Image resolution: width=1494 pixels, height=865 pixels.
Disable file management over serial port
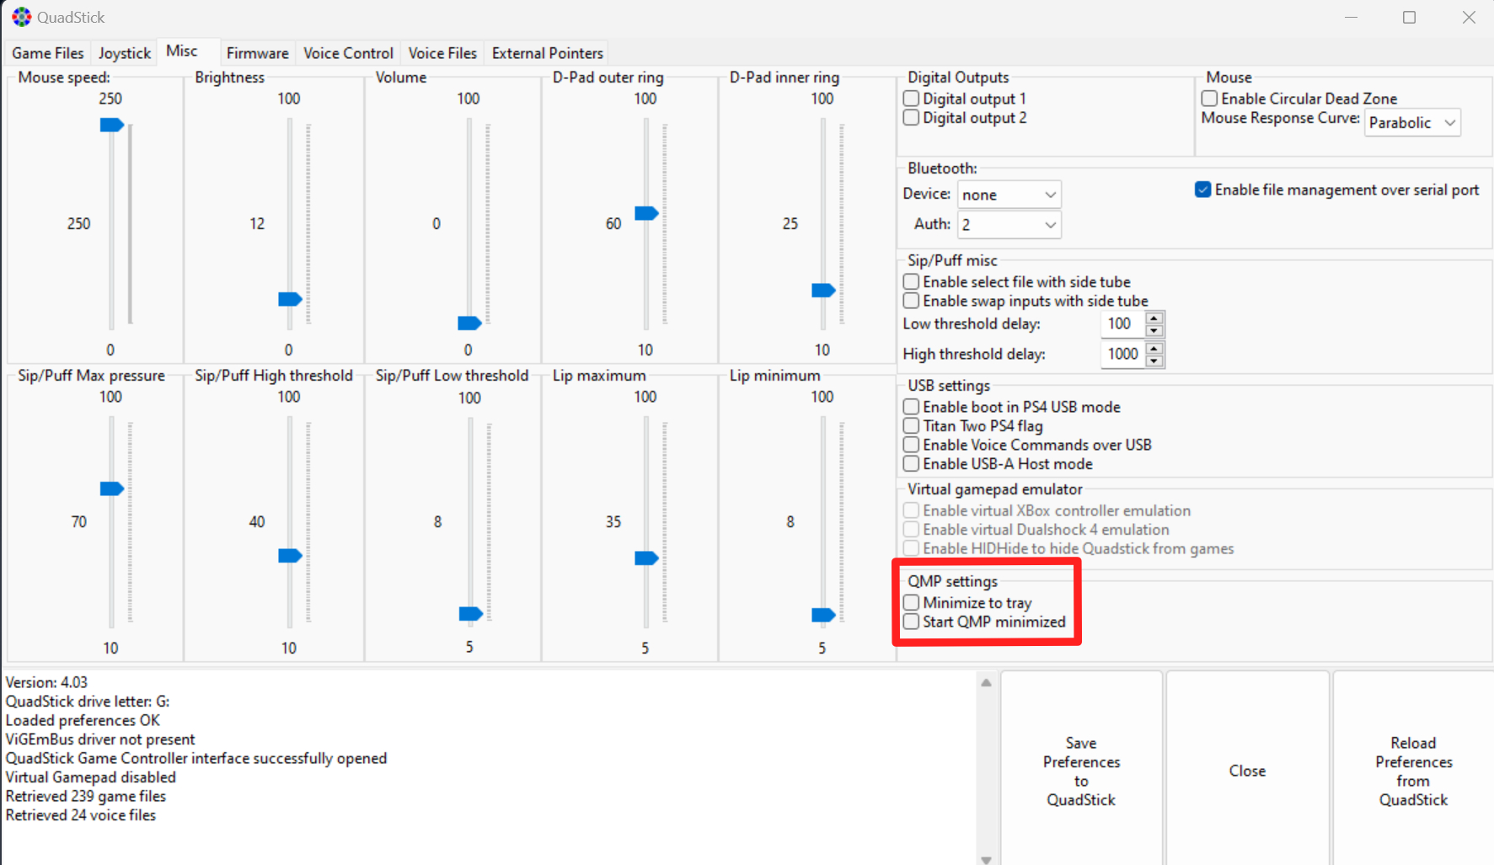click(x=1203, y=190)
